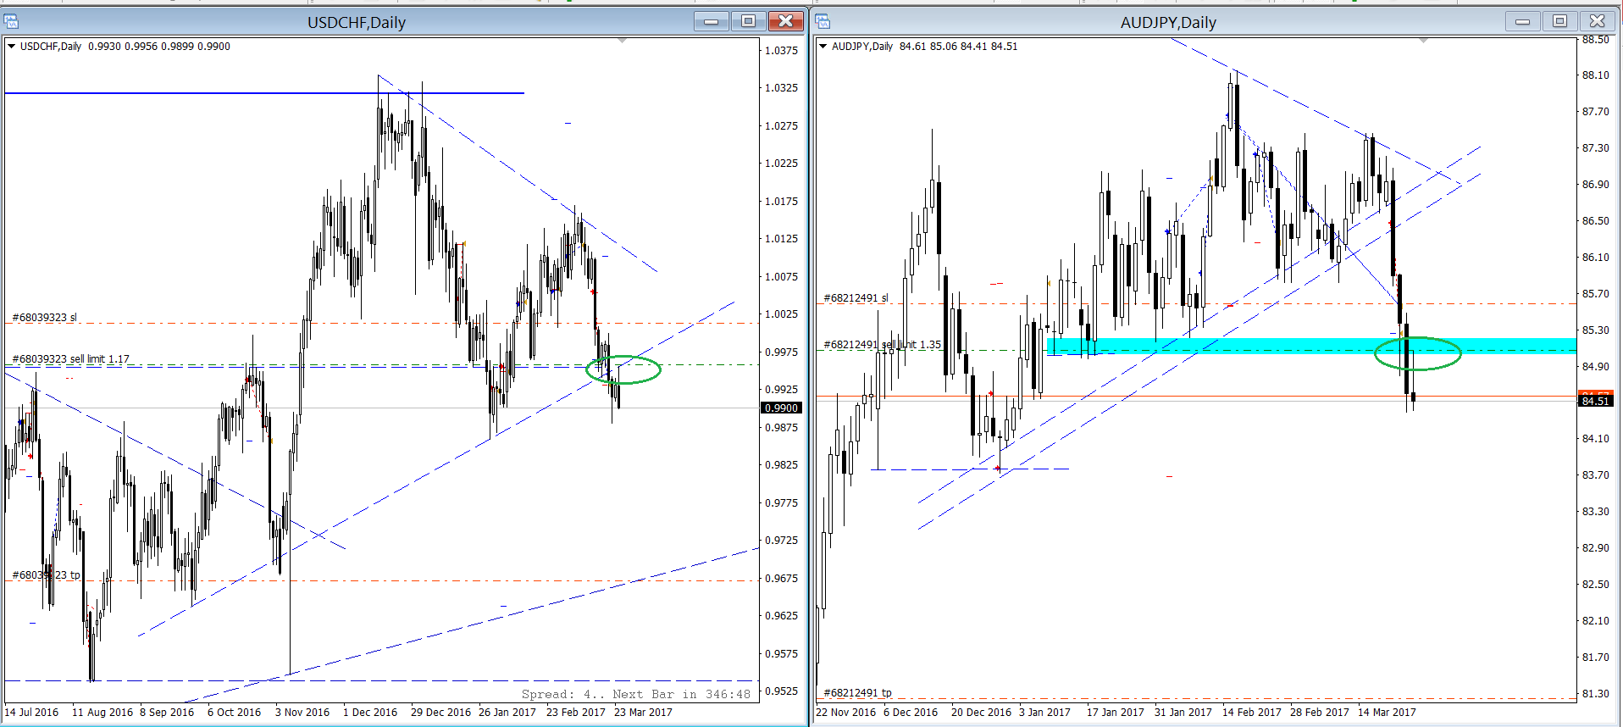Select the #68212491 sell limit 1.35 label
This screenshot has height=727, width=1623.
[882, 345]
